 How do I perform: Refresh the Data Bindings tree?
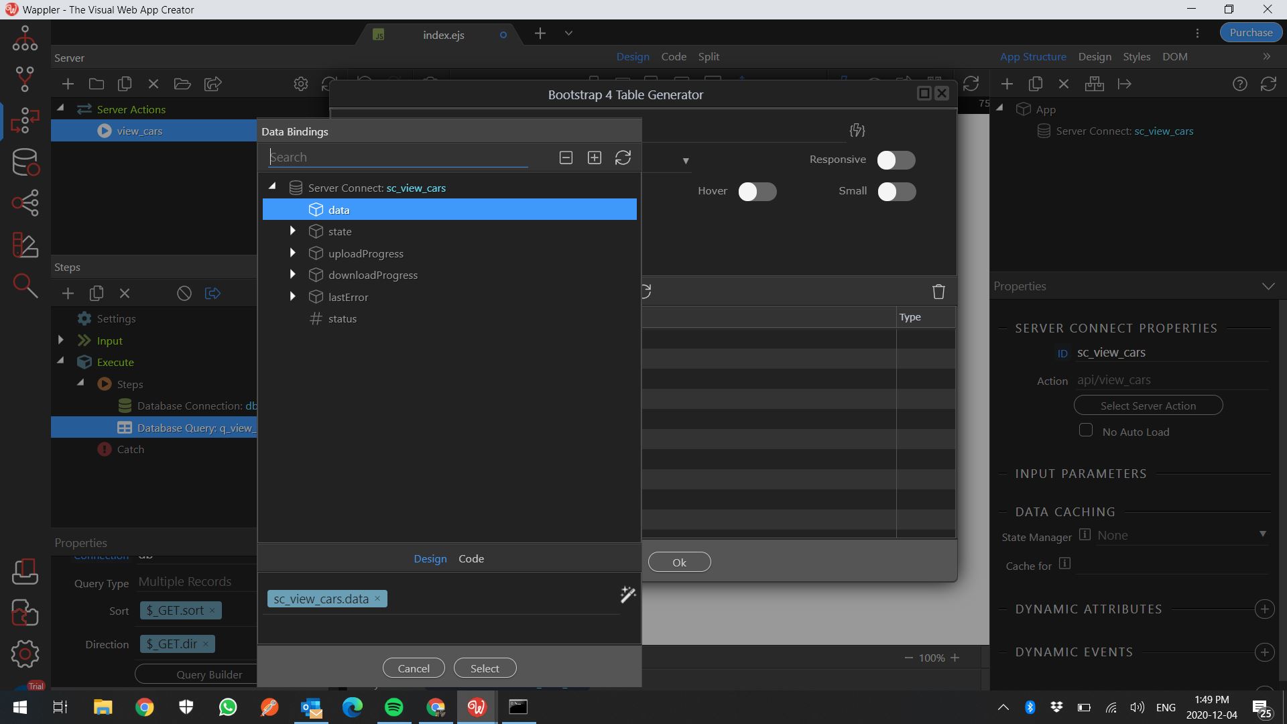tap(623, 158)
